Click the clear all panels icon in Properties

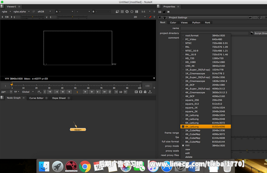pyautogui.click(x=168, y=12)
